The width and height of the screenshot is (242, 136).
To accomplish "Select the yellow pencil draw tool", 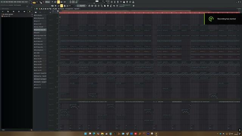I will tap(62, 6).
